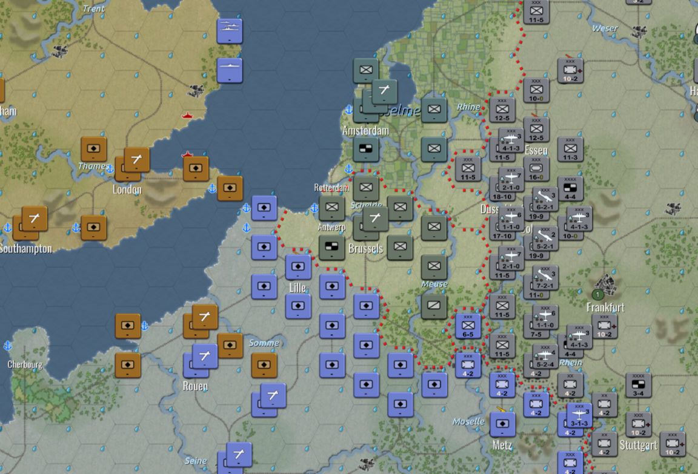This screenshot has height=474, width=698.
Task: Select 12-5 infantry corps beside Rhine label
Action: (x=502, y=110)
